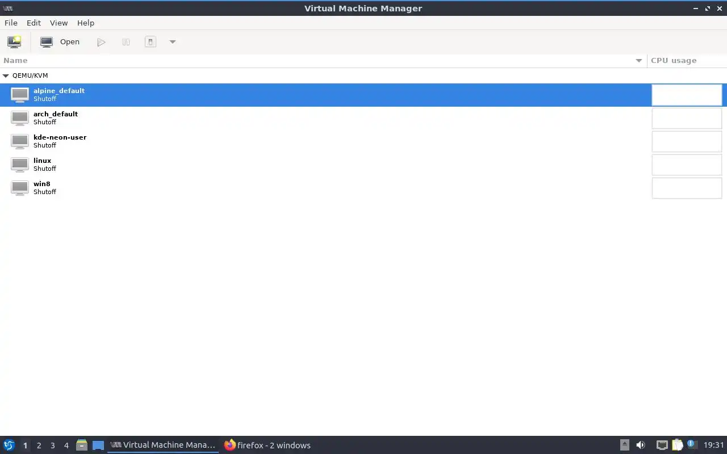
Task: Open the Help menu
Action: (x=86, y=23)
